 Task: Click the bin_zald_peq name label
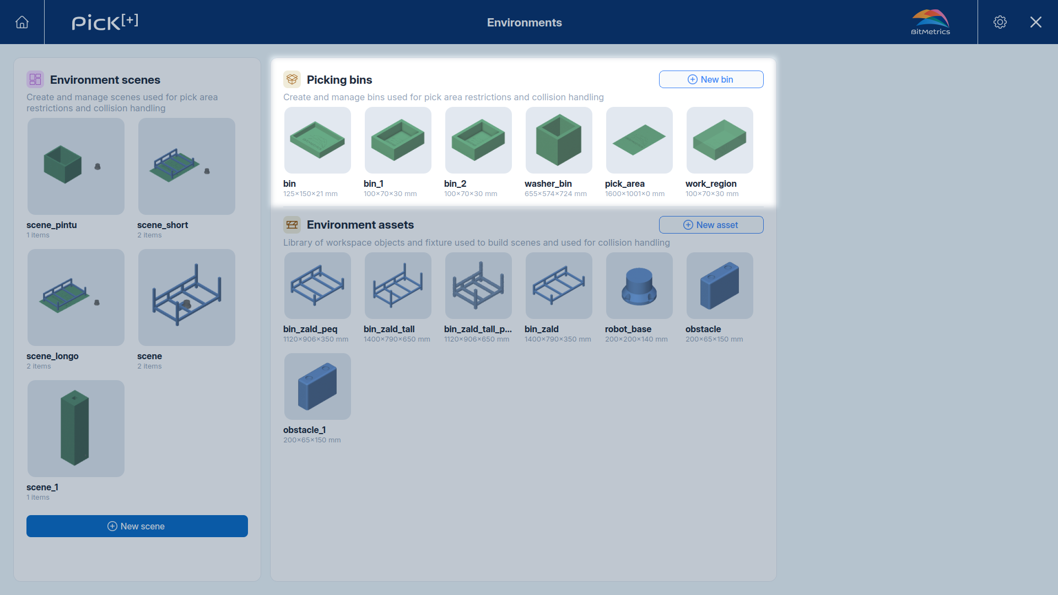(310, 329)
